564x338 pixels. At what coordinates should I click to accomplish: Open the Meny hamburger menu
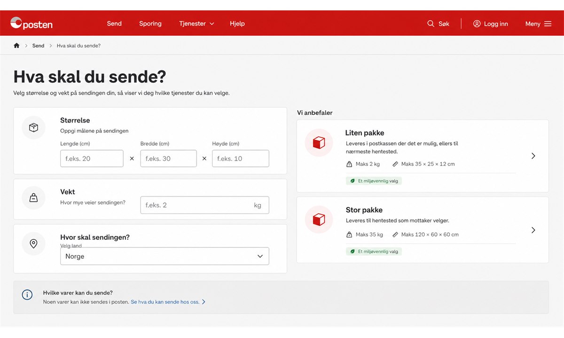tap(539, 23)
